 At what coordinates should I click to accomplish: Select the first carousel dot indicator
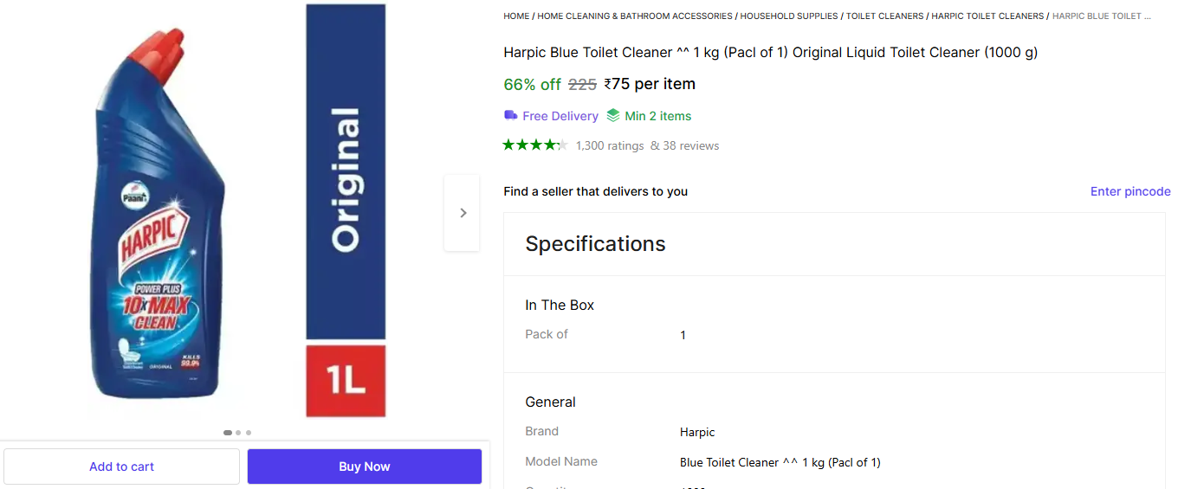[228, 433]
